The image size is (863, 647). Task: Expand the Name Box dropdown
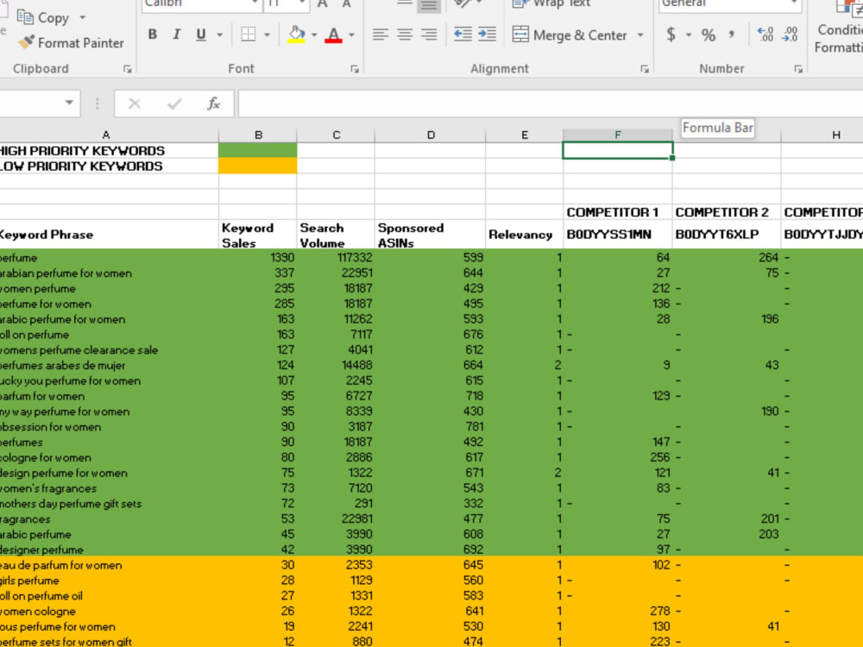point(69,103)
